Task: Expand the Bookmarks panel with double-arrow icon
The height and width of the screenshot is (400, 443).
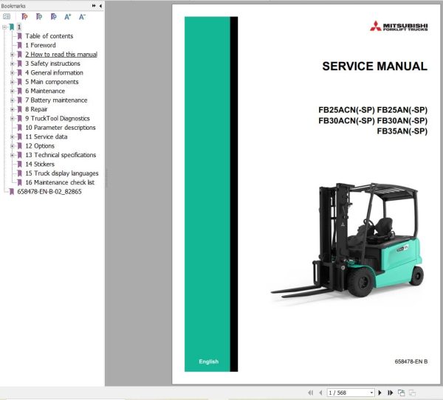Action: point(94,6)
